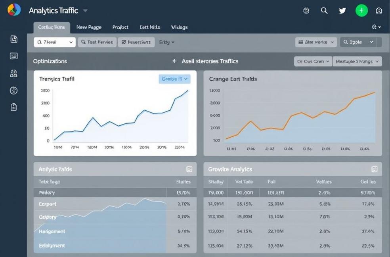This screenshot has width=390, height=257.
Task: Click the Resercions button
Action: [136, 42]
